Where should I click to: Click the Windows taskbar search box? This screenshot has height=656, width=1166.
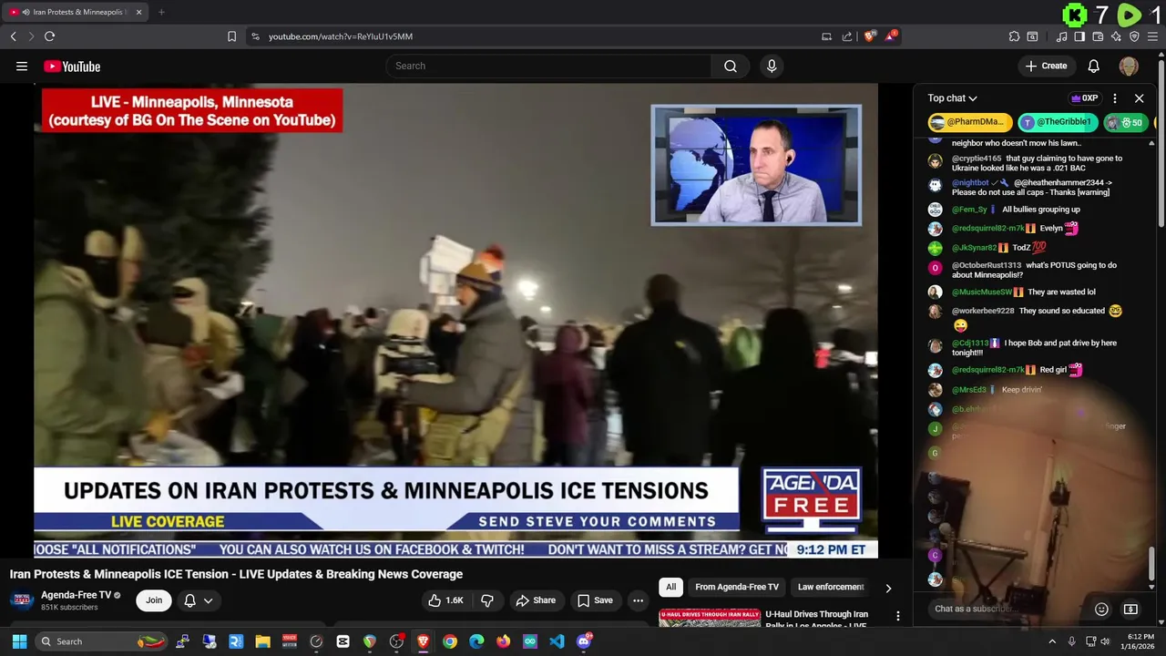click(102, 641)
